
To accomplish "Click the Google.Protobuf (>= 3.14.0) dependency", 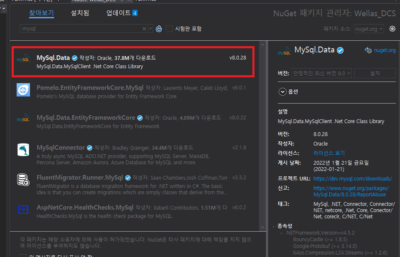I will point(325,246).
